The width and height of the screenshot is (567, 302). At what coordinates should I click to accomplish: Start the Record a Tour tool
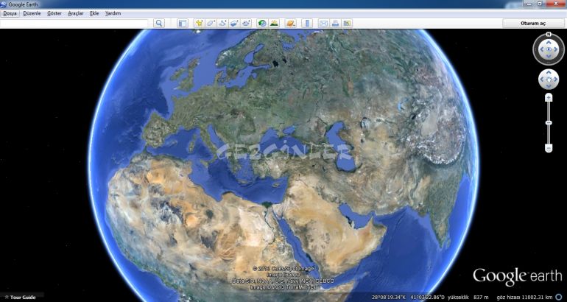pyautogui.click(x=246, y=23)
